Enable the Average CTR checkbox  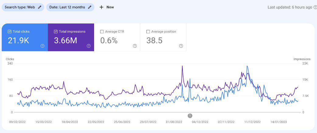point(102,32)
